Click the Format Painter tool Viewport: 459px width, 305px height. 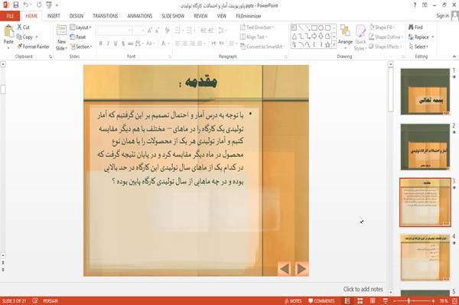pyautogui.click(x=33, y=47)
